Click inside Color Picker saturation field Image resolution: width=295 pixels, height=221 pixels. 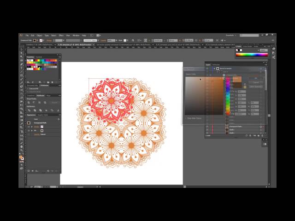[x=204, y=96]
